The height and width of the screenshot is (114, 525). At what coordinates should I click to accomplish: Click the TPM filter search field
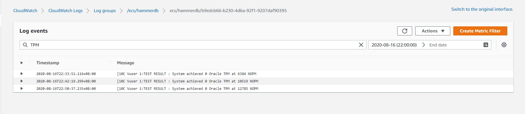pyautogui.click(x=193, y=45)
